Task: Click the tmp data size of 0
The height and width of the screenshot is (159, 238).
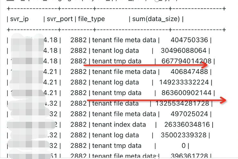Action: tap(184, 146)
